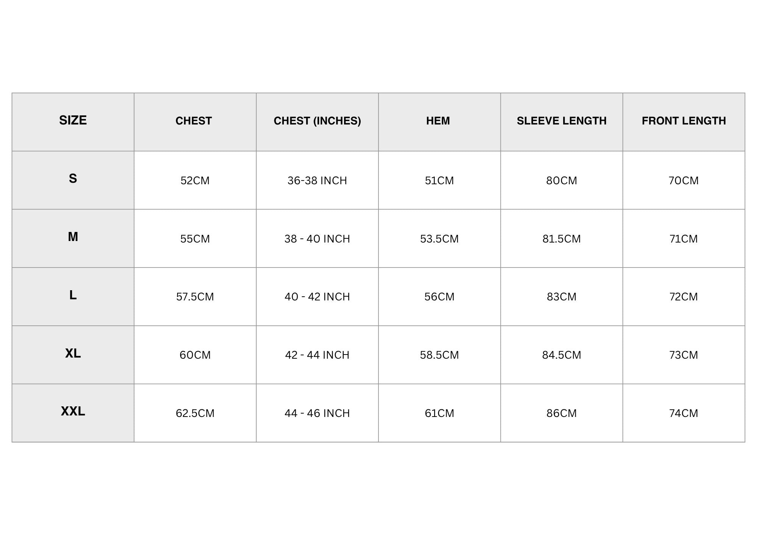Select the HEM column header
Image resolution: width=757 pixels, height=535 pixels.
click(x=438, y=121)
